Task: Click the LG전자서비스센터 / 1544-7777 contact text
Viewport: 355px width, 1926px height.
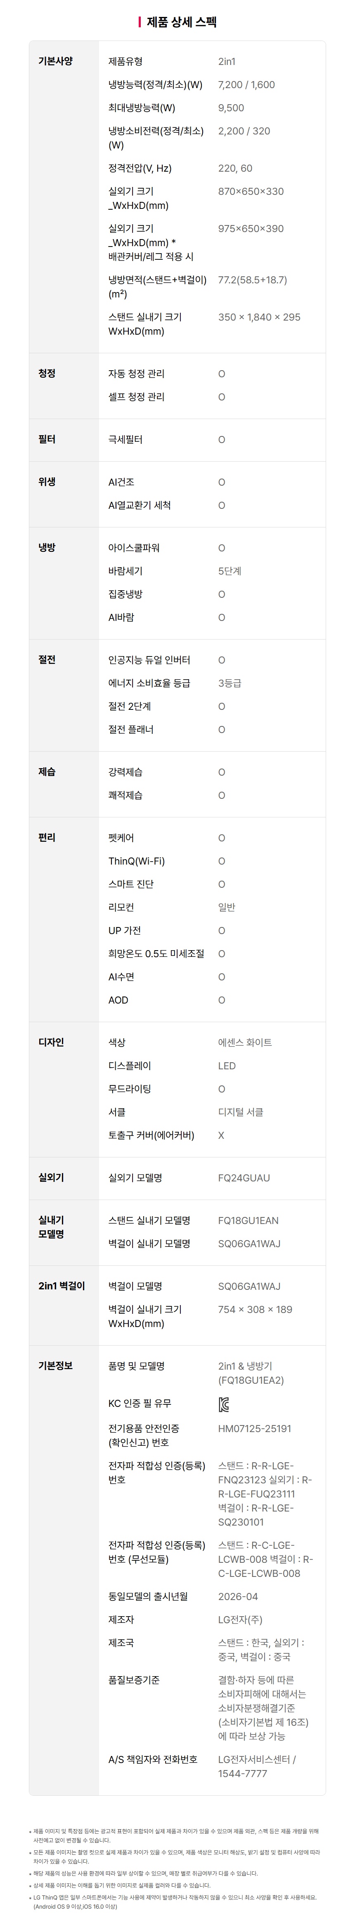Action: point(257,1766)
